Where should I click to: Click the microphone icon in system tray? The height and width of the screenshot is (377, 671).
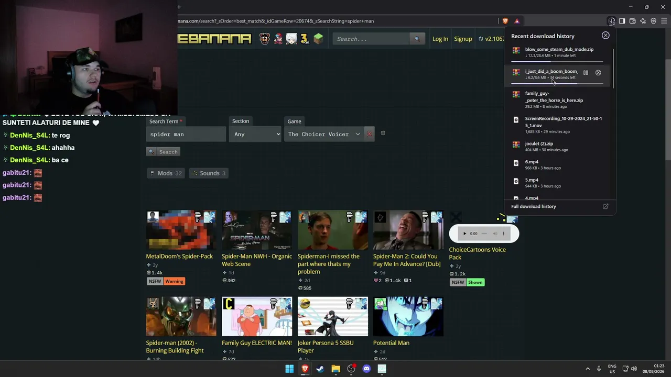pyautogui.click(x=599, y=369)
